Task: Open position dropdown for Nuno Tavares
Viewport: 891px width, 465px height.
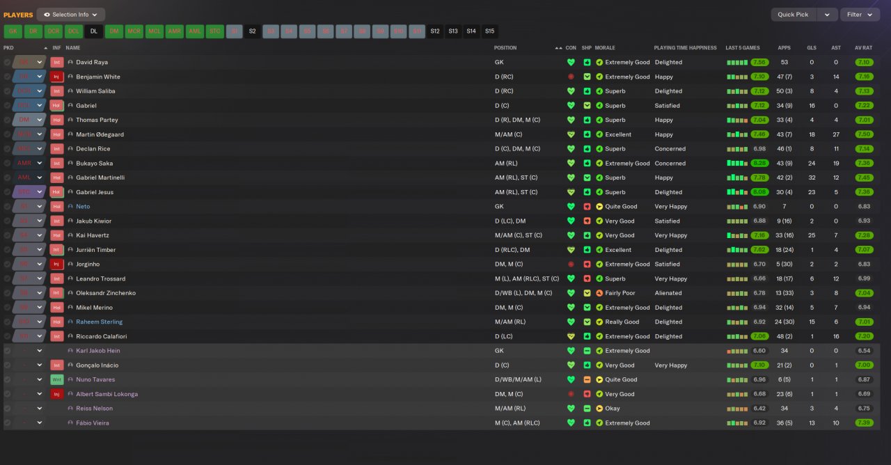Action: pyautogui.click(x=40, y=379)
